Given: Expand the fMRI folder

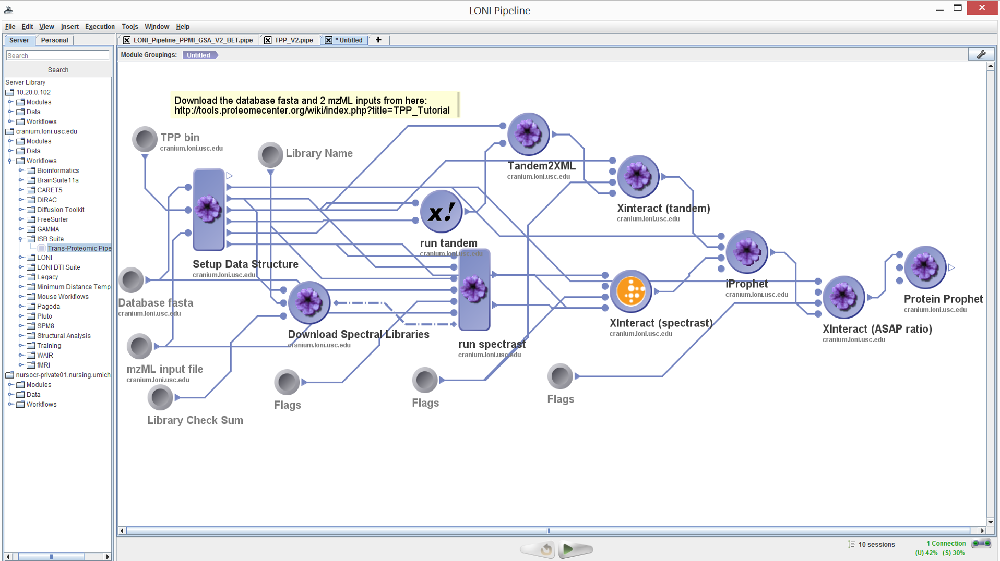Looking at the screenshot, I should point(21,365).
